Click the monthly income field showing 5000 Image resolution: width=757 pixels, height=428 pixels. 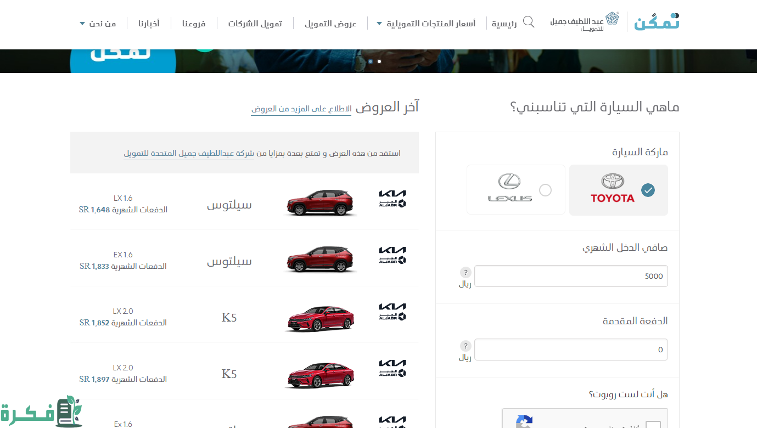571,276
